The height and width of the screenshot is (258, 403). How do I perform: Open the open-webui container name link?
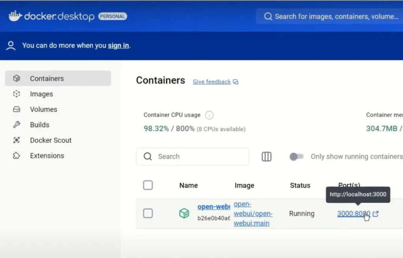[214, 206]
